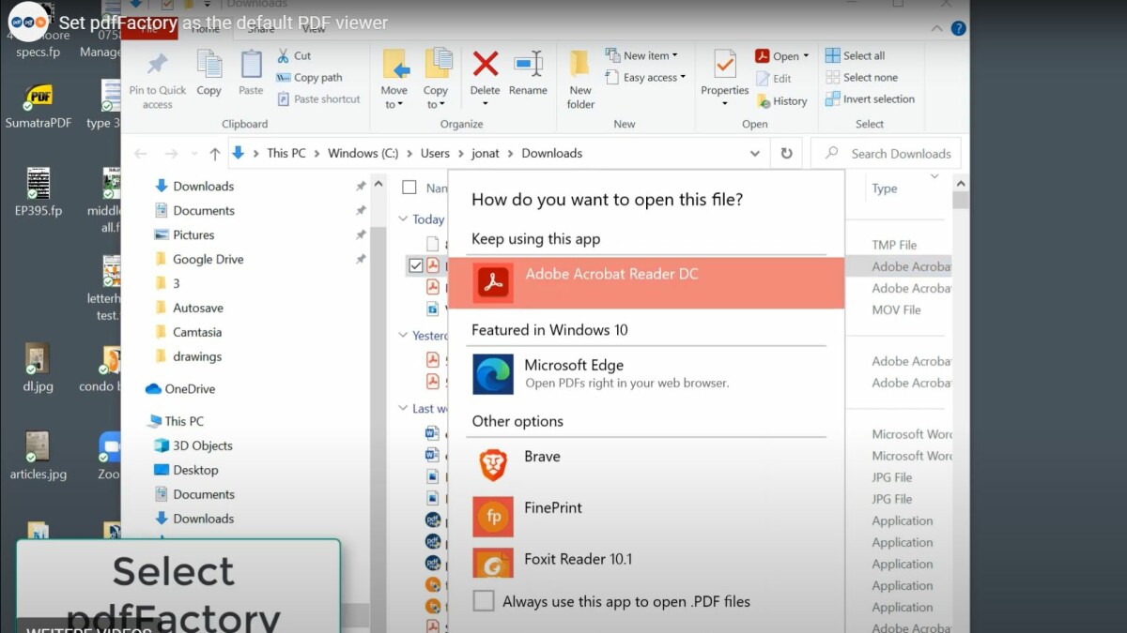Collapse the Today file group
Image resolution: width=1127 pixels, height=633 pixels.
pos(403,219)
